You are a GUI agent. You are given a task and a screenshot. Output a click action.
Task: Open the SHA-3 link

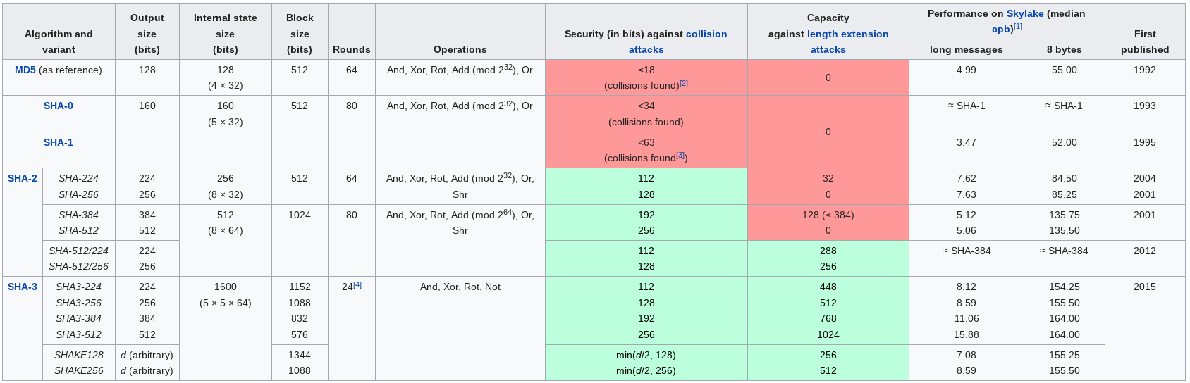[x=23, y=287]
